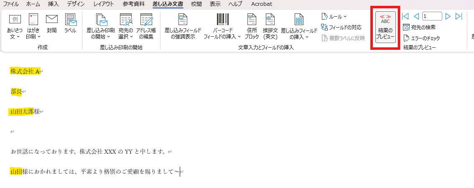
Task: Click フィールドの対応 match fields
Action: pyautogui.click(x=341, y=28)
